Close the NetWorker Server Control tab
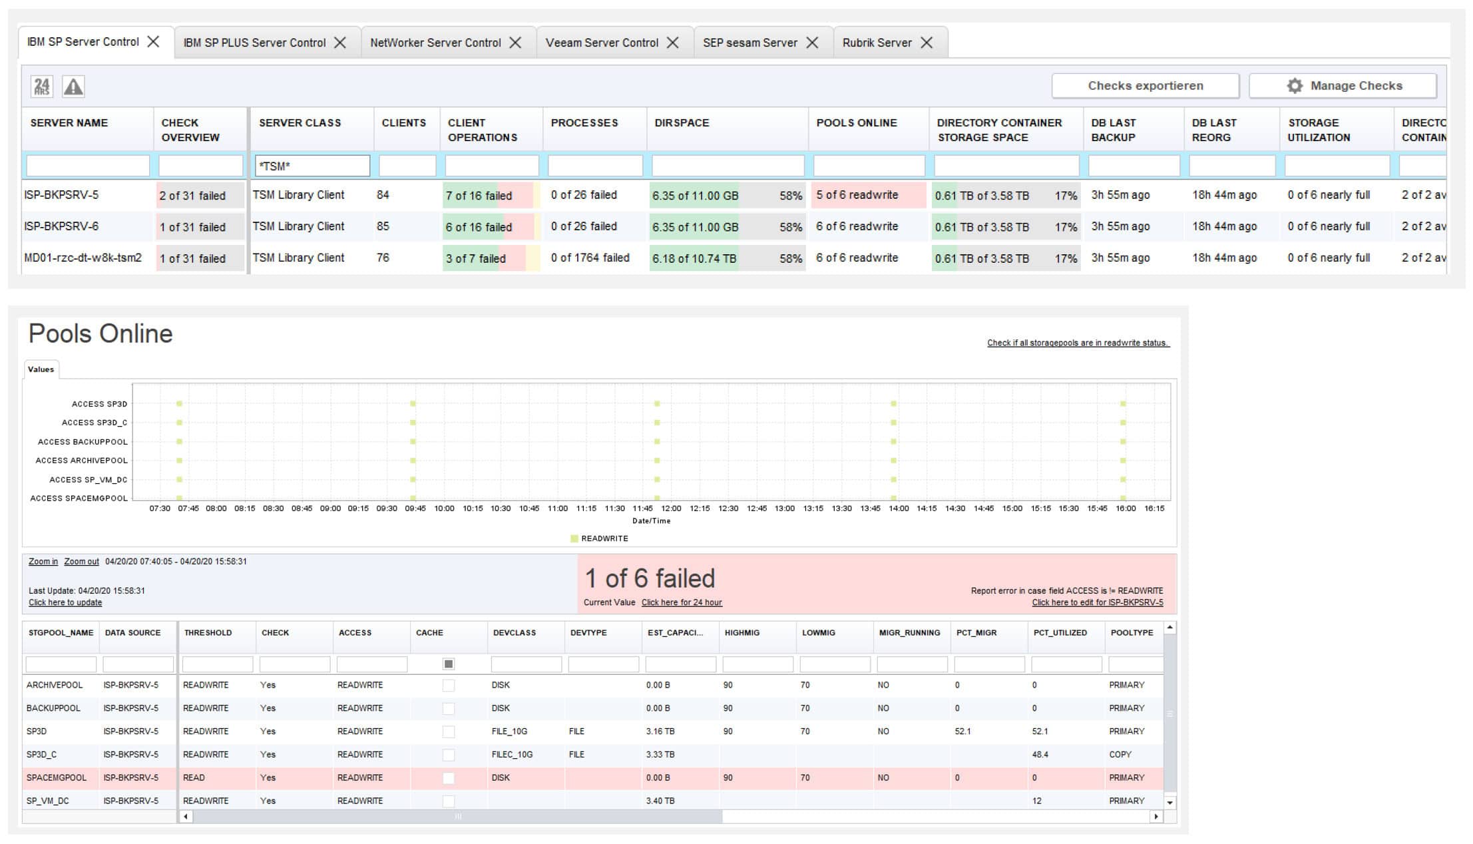Screen dimensions: 1473x844 [x=515, y=43]
